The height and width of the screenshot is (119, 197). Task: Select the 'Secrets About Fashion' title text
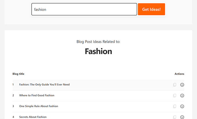pos(33,117)
